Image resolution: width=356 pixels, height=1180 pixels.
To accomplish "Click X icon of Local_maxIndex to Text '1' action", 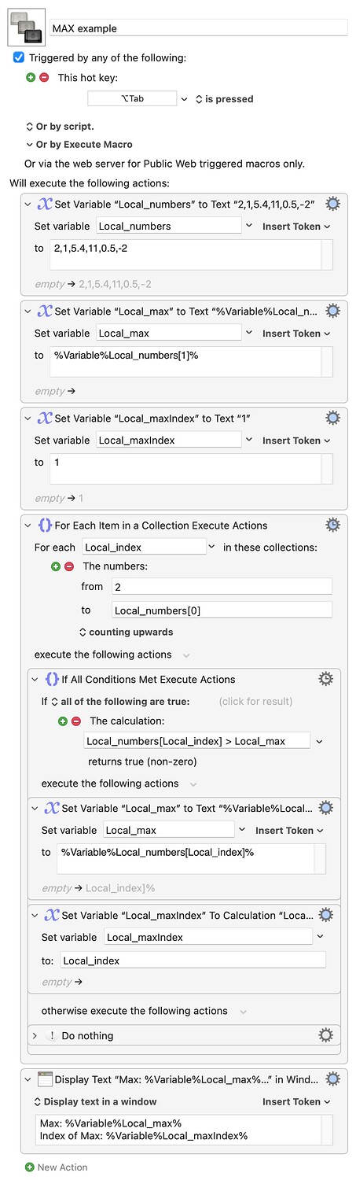I will (x=45, y=419).
